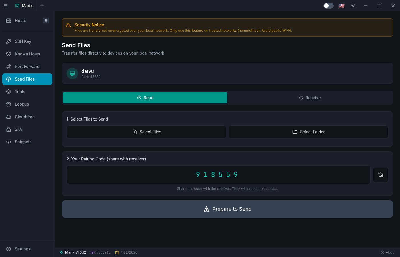Click the datvu device monitor icon
400x257 pixels.
coord(72,73)
